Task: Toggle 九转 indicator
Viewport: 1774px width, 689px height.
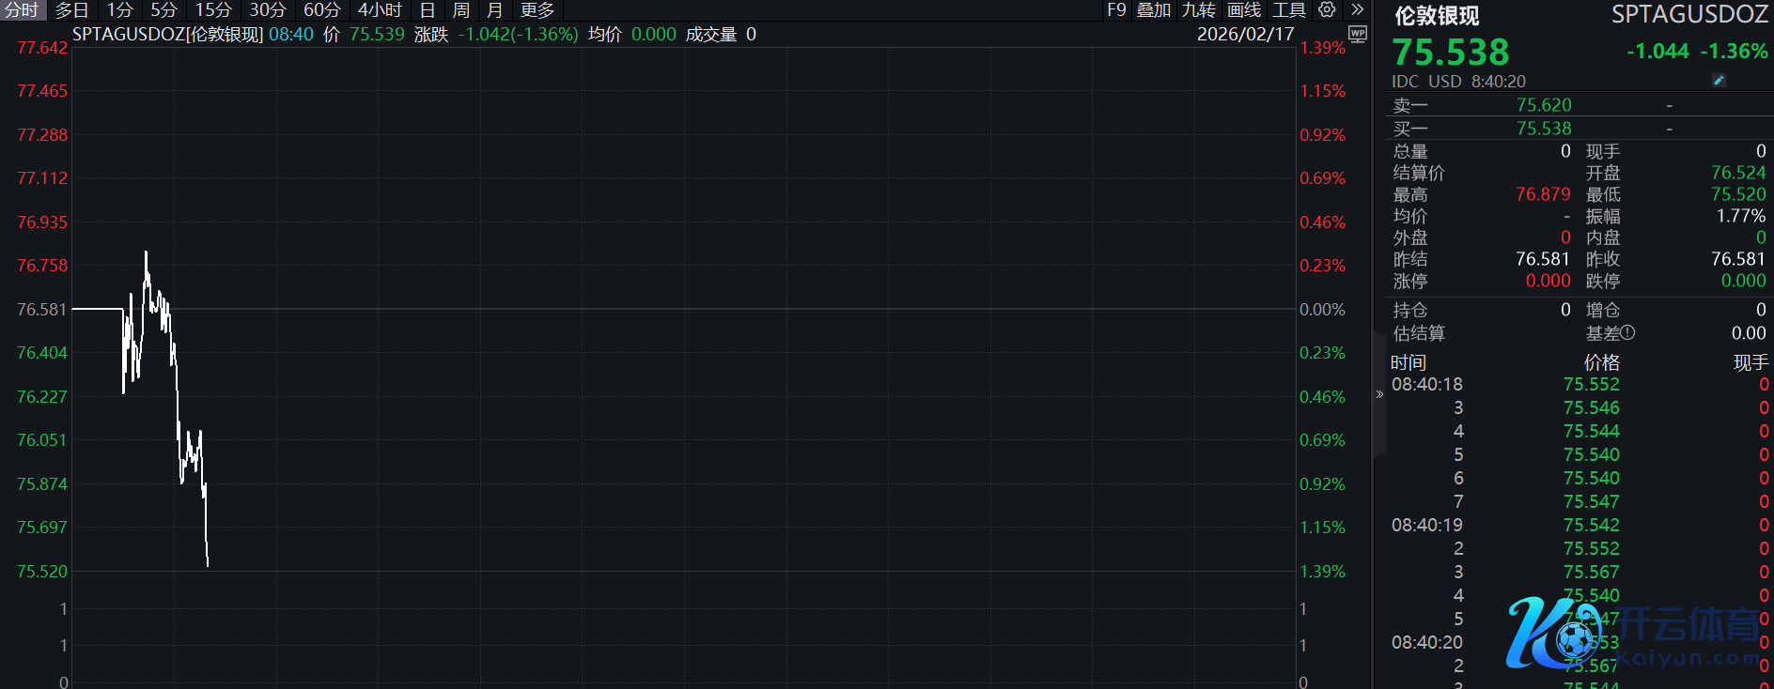Action: 1199,10
